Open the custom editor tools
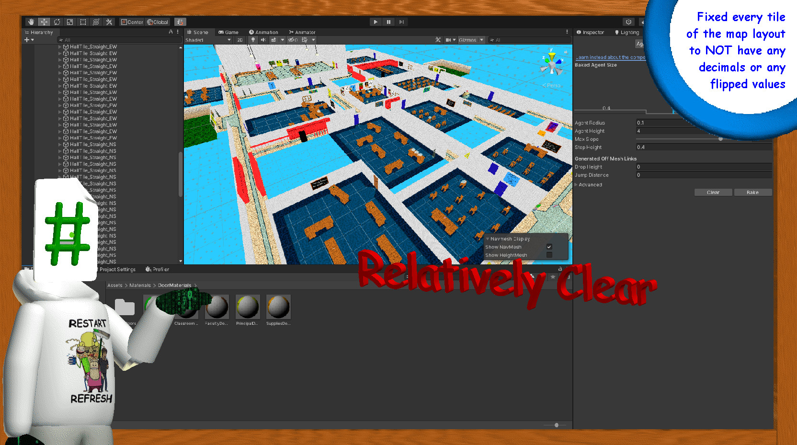Image resolution: width=797 pixels, height=445 pixels. pos(109,22)
